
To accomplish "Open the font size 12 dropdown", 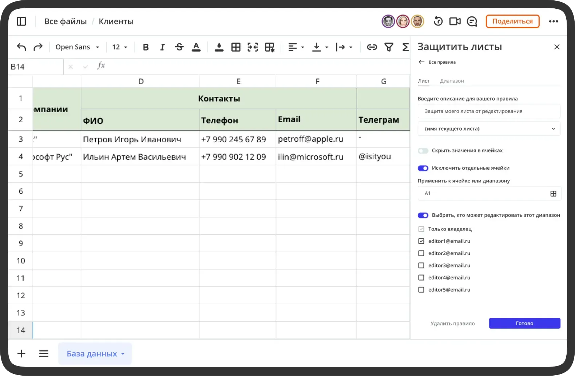I will click(x=120, y=47).
